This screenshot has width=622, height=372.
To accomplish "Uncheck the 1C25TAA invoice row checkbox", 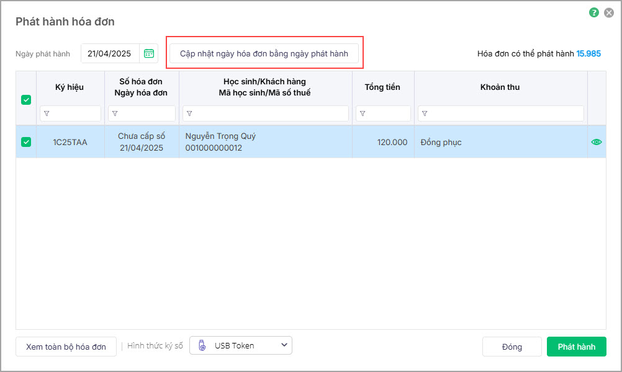I will click(x=26, y=142).
